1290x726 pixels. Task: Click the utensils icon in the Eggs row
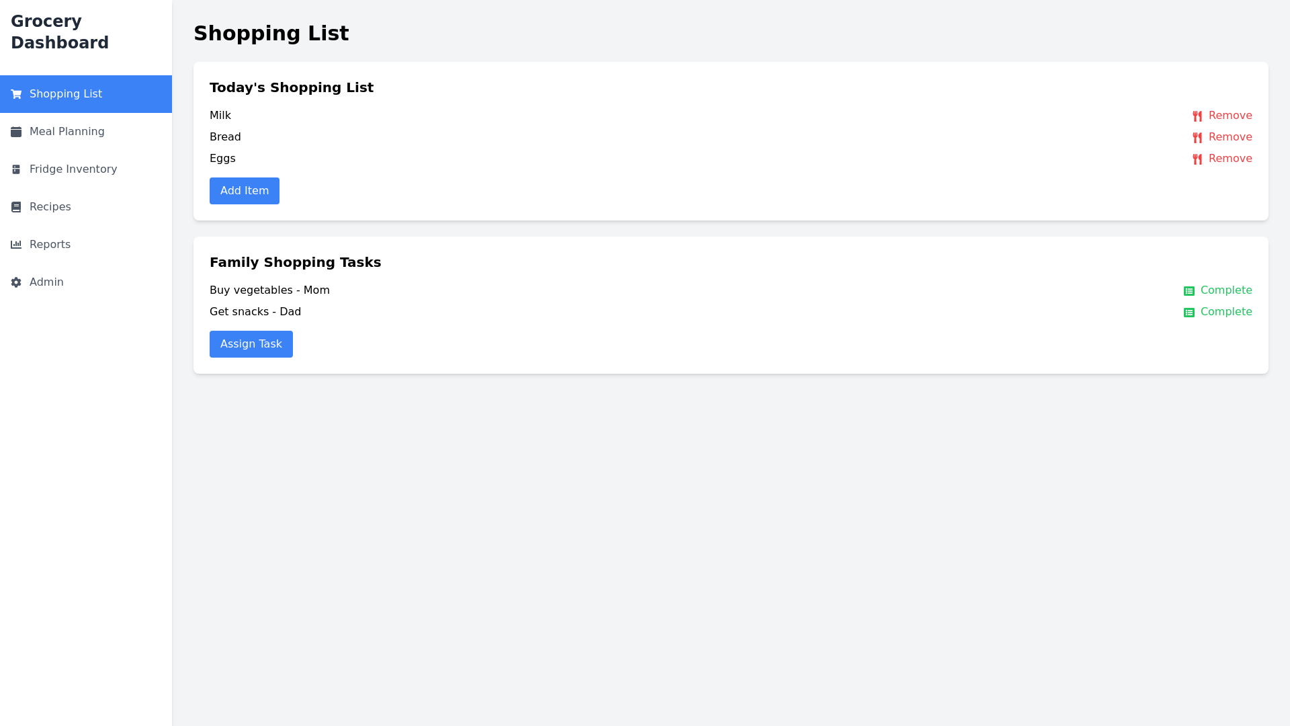tap(1197, 159)
